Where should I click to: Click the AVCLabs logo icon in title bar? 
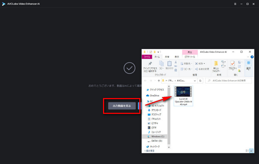pyautogui.click(x=4, y=4)
